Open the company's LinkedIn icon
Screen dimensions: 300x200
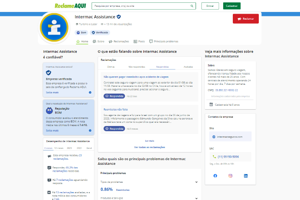coord(246,176)
